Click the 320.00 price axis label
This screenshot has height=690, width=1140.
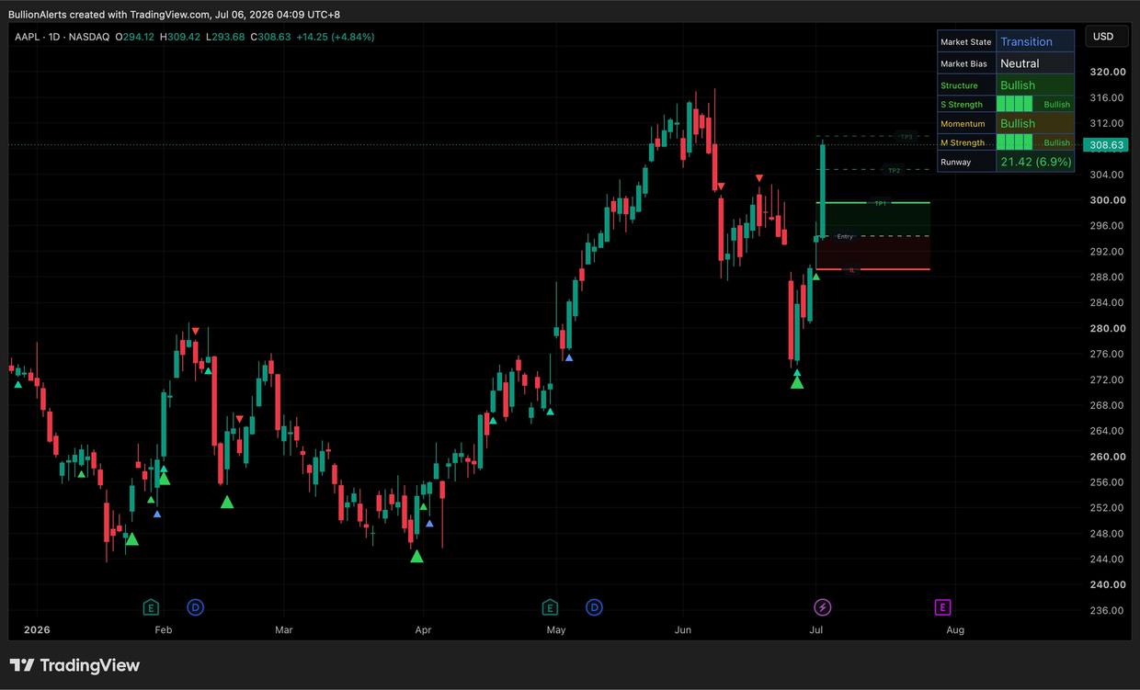tap(1107, 72)
